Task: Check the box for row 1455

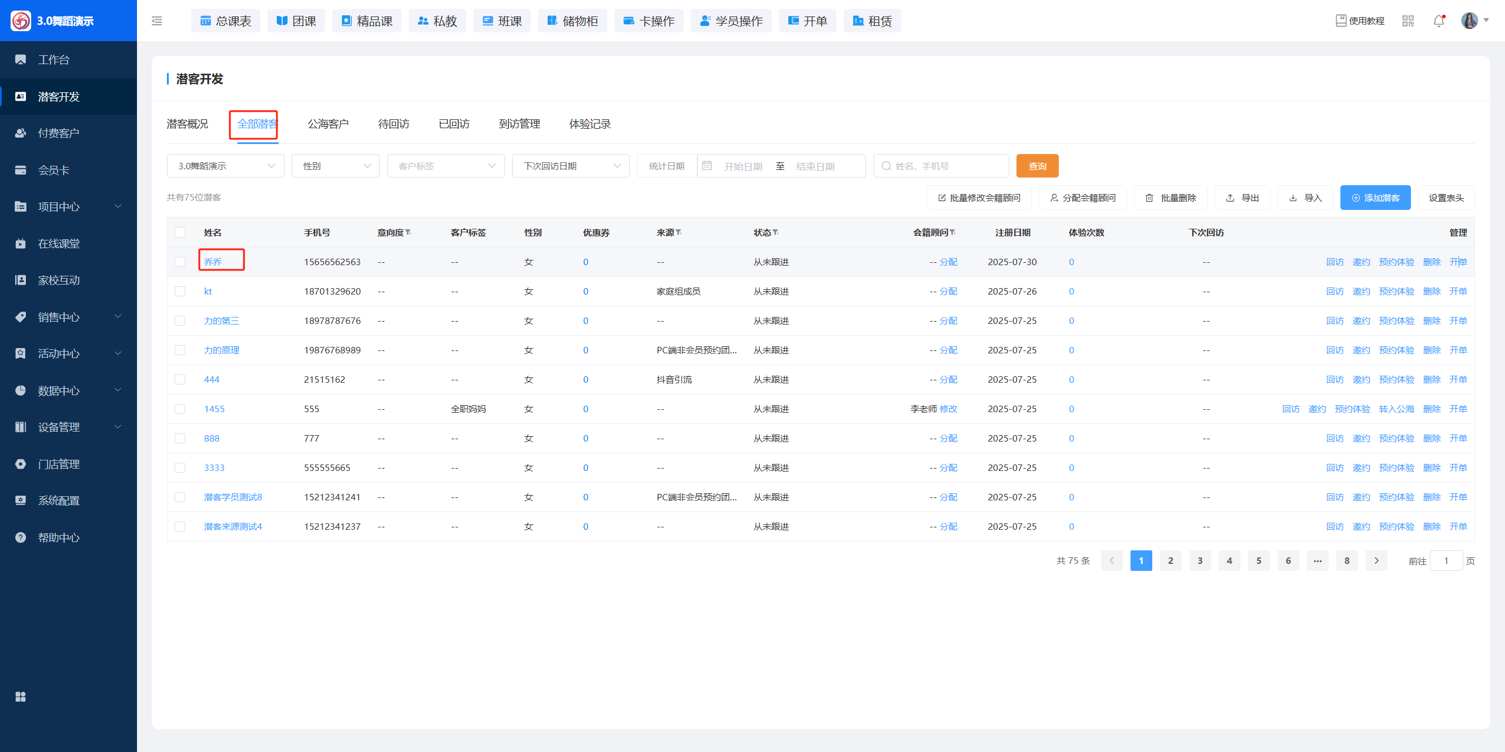Action: pyautogui.click(x=180, y=409)
